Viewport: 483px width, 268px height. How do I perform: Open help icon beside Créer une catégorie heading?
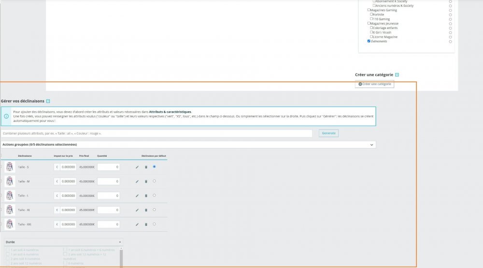pyautogui.click(x=397, y=74)
